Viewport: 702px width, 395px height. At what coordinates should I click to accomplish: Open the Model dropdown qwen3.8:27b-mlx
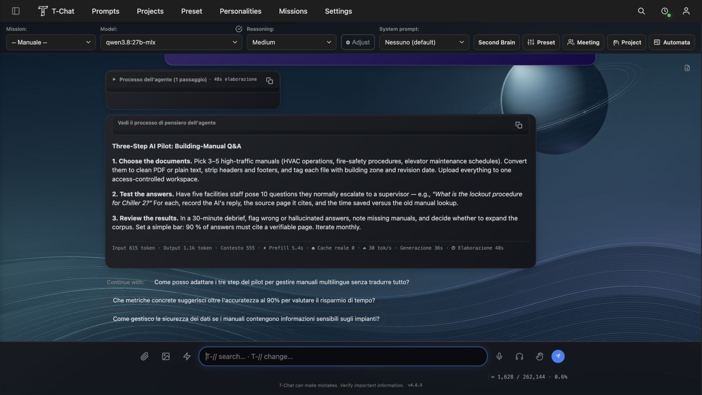pyautogui.click(x=171, y=42)
